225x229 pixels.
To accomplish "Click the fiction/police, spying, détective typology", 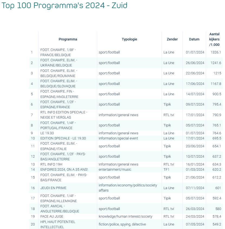I will pyautogui.click(x=122, y=224).
